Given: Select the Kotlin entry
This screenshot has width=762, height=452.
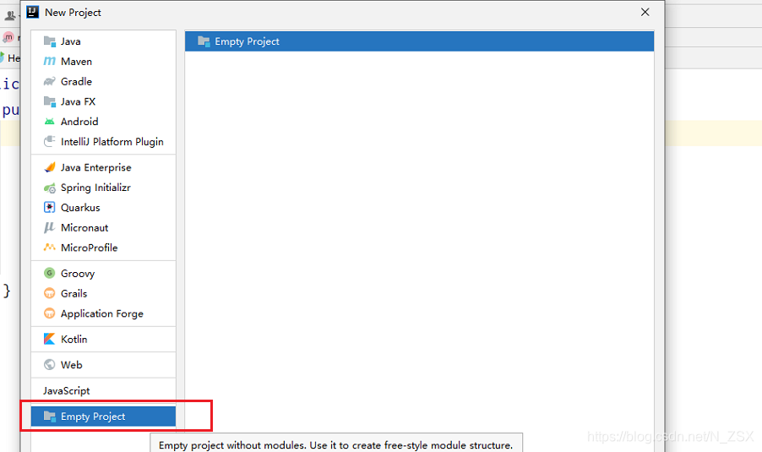Looking at the screenshot, I should click(x=104, y=339).
